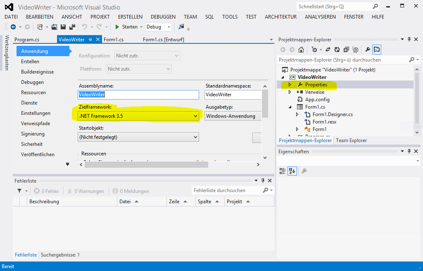Viewport: 423px width, 271px height.
Task: Expand the Form1.Designer.cs node
Action: coord(297,114)
